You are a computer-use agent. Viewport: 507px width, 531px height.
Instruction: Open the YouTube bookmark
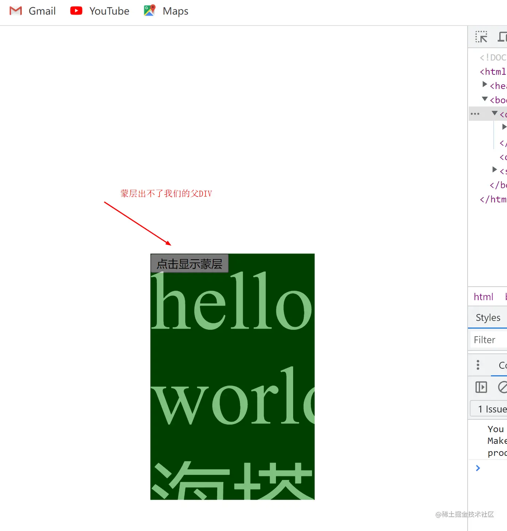click(100, 11)
